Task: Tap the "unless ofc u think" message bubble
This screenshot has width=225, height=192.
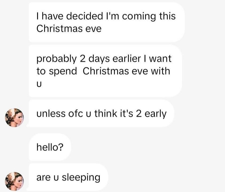Action: coord(101,114)
